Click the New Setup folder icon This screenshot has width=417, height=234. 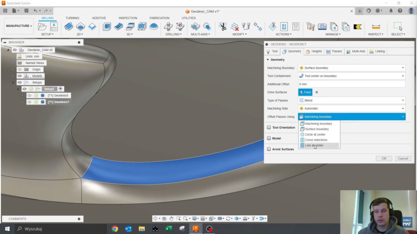pyautogui.click(x=42, y=27)
